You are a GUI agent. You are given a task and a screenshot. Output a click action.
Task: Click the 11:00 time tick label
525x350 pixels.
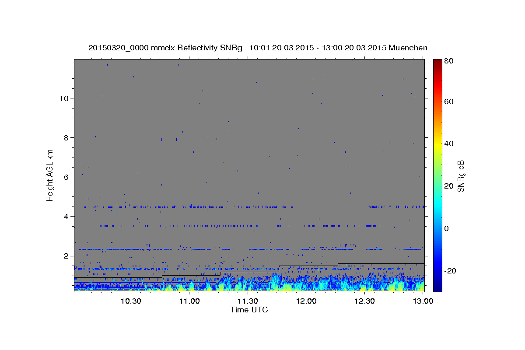pos(189,301)
